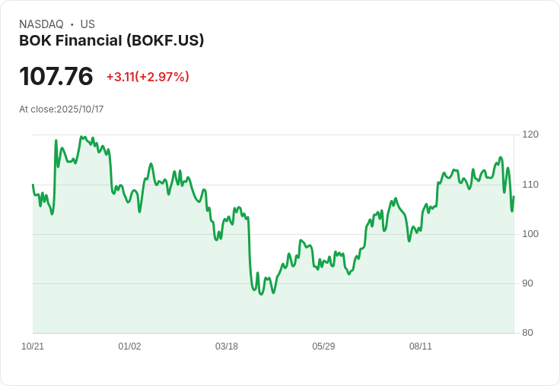The width and height of the screenshot is (560, 386).
Task: Click the BOK Financial (BOKF.US) title
Action: tap(111, 40)
